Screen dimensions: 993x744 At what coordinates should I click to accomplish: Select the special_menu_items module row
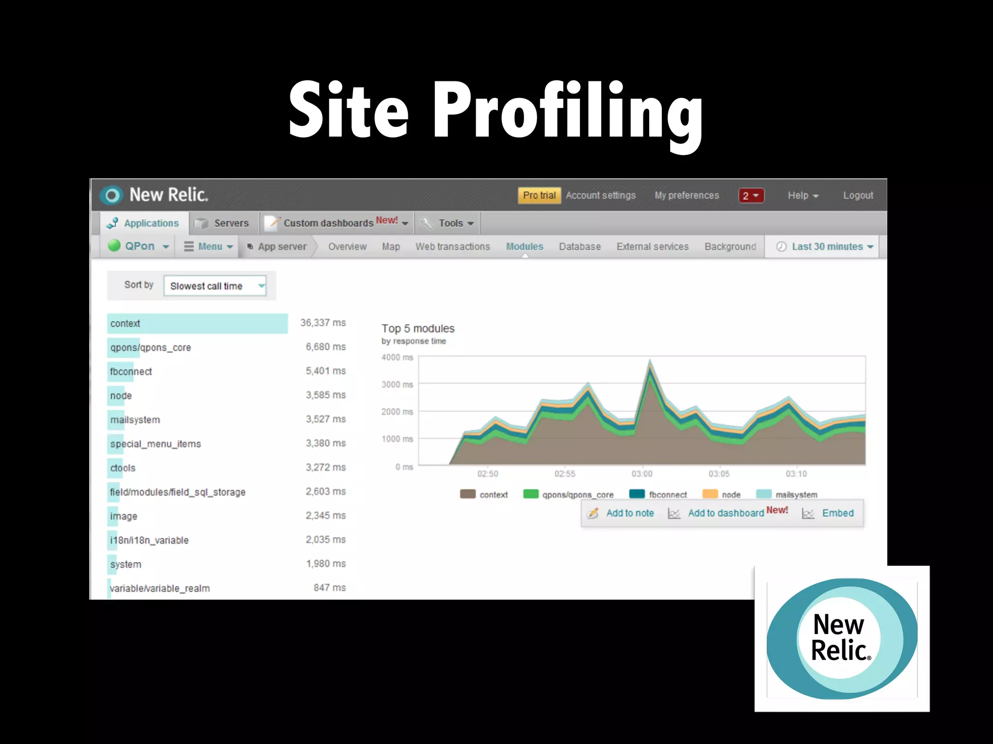pyautogui.click(x=227, y=444)
